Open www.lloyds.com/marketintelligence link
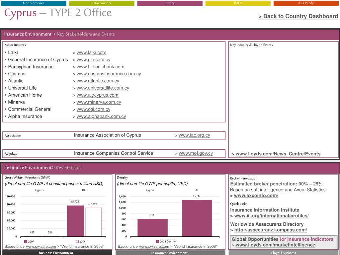This screenshot has width=340, height=255. click(x=275, y=245)
